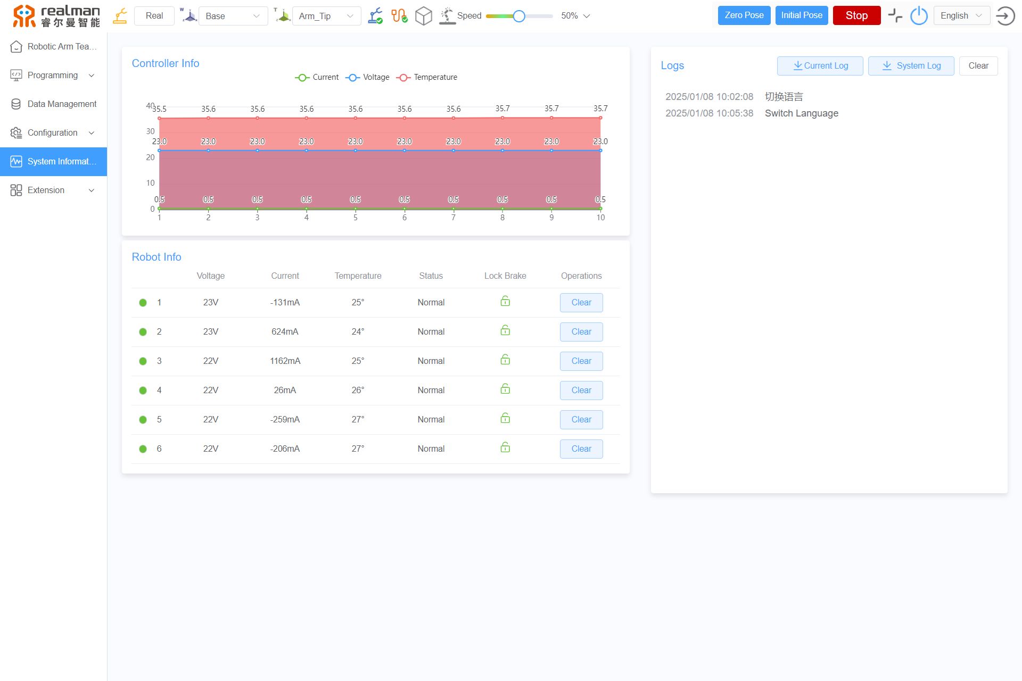Open the English language dropdown
1022x681 pixels.
coord(961,15)
